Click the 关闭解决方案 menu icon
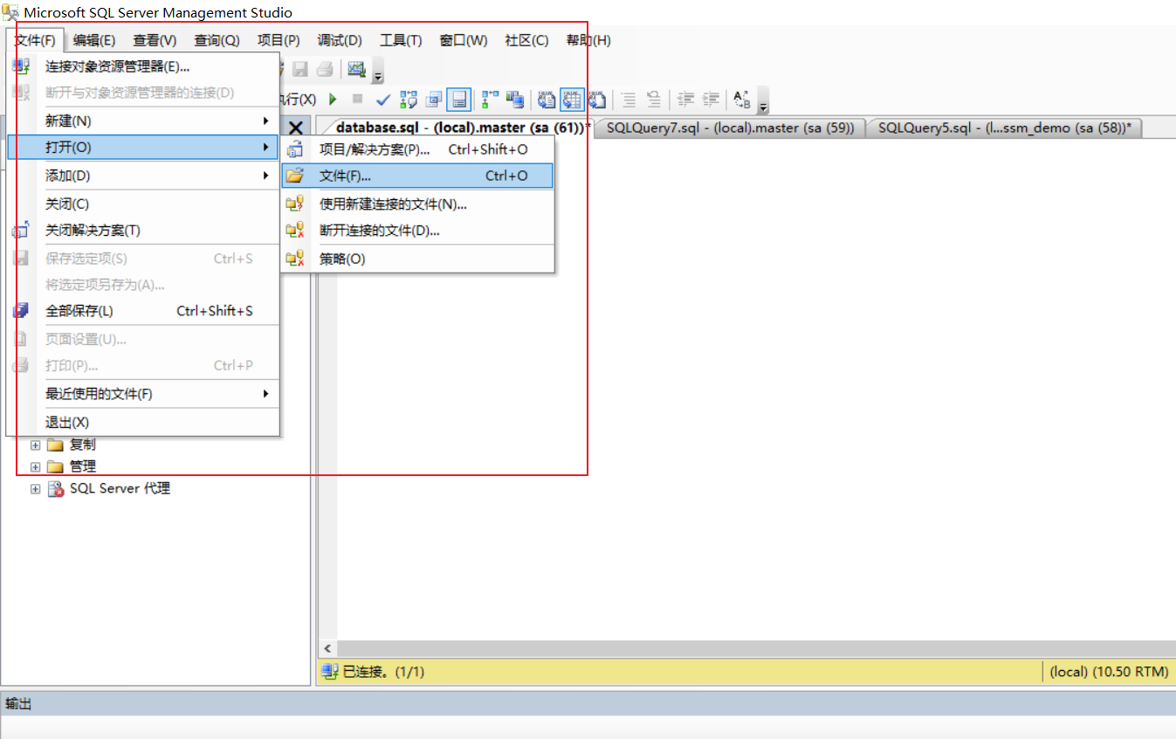Viewport: 1176px width, 739px height. pyautogui.click(x=21, y=231)
